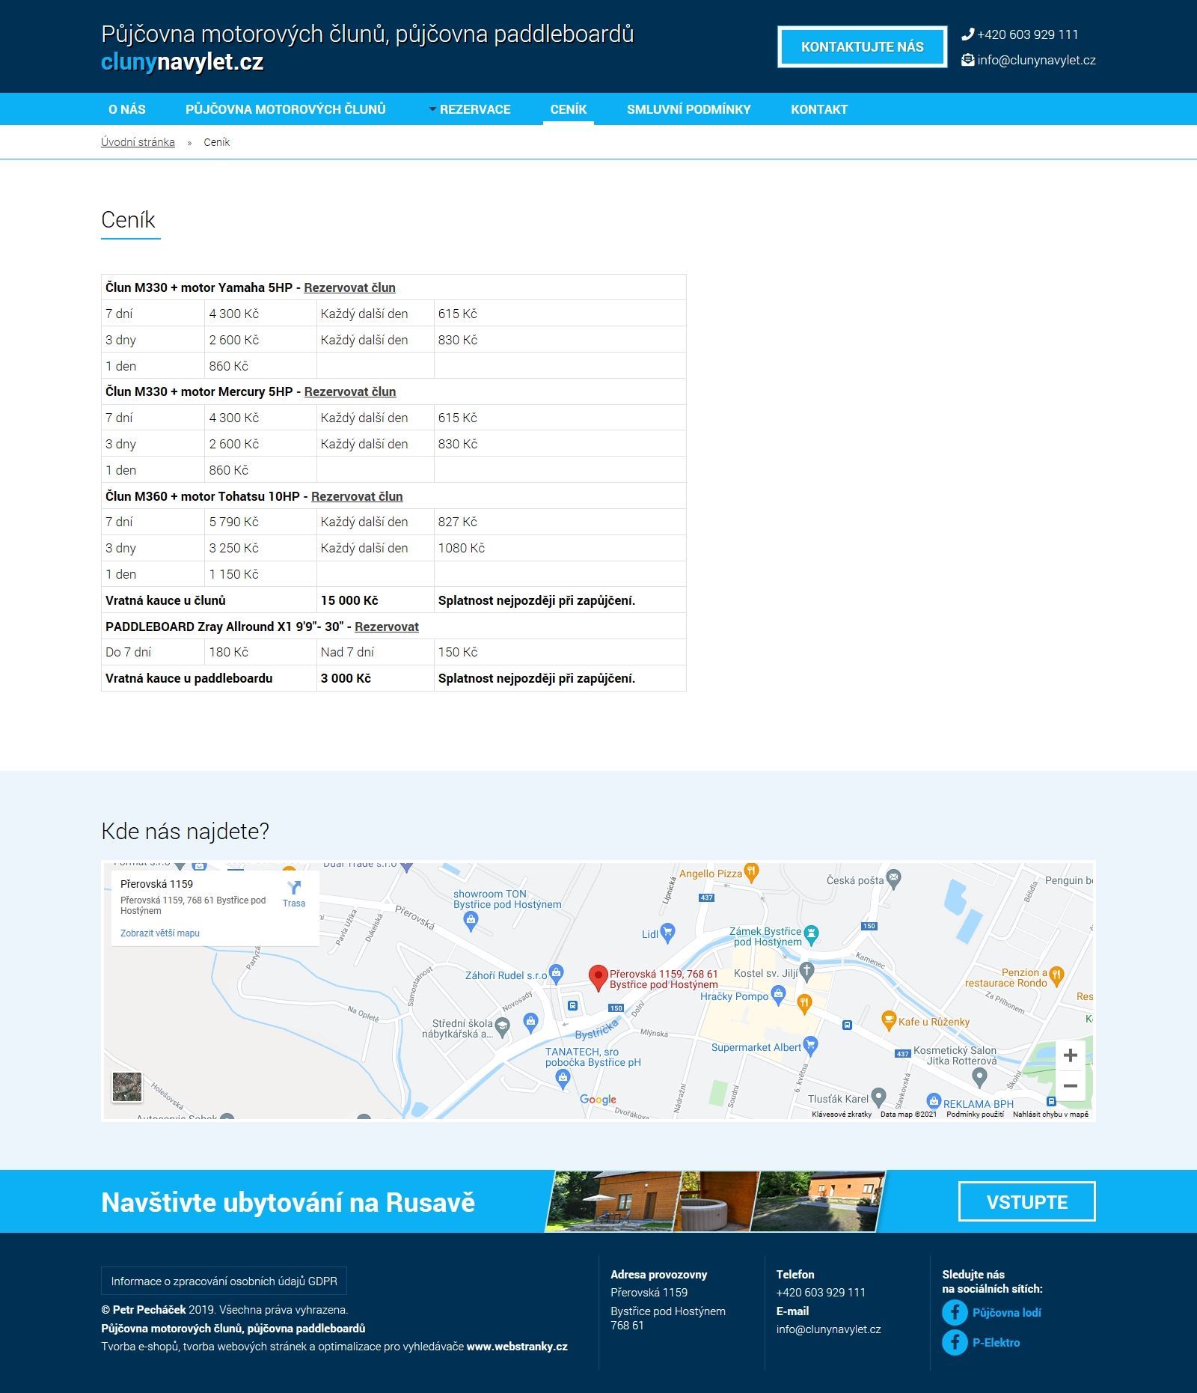Open Půjčovna motorových člunů menu item

coord(286,109)
